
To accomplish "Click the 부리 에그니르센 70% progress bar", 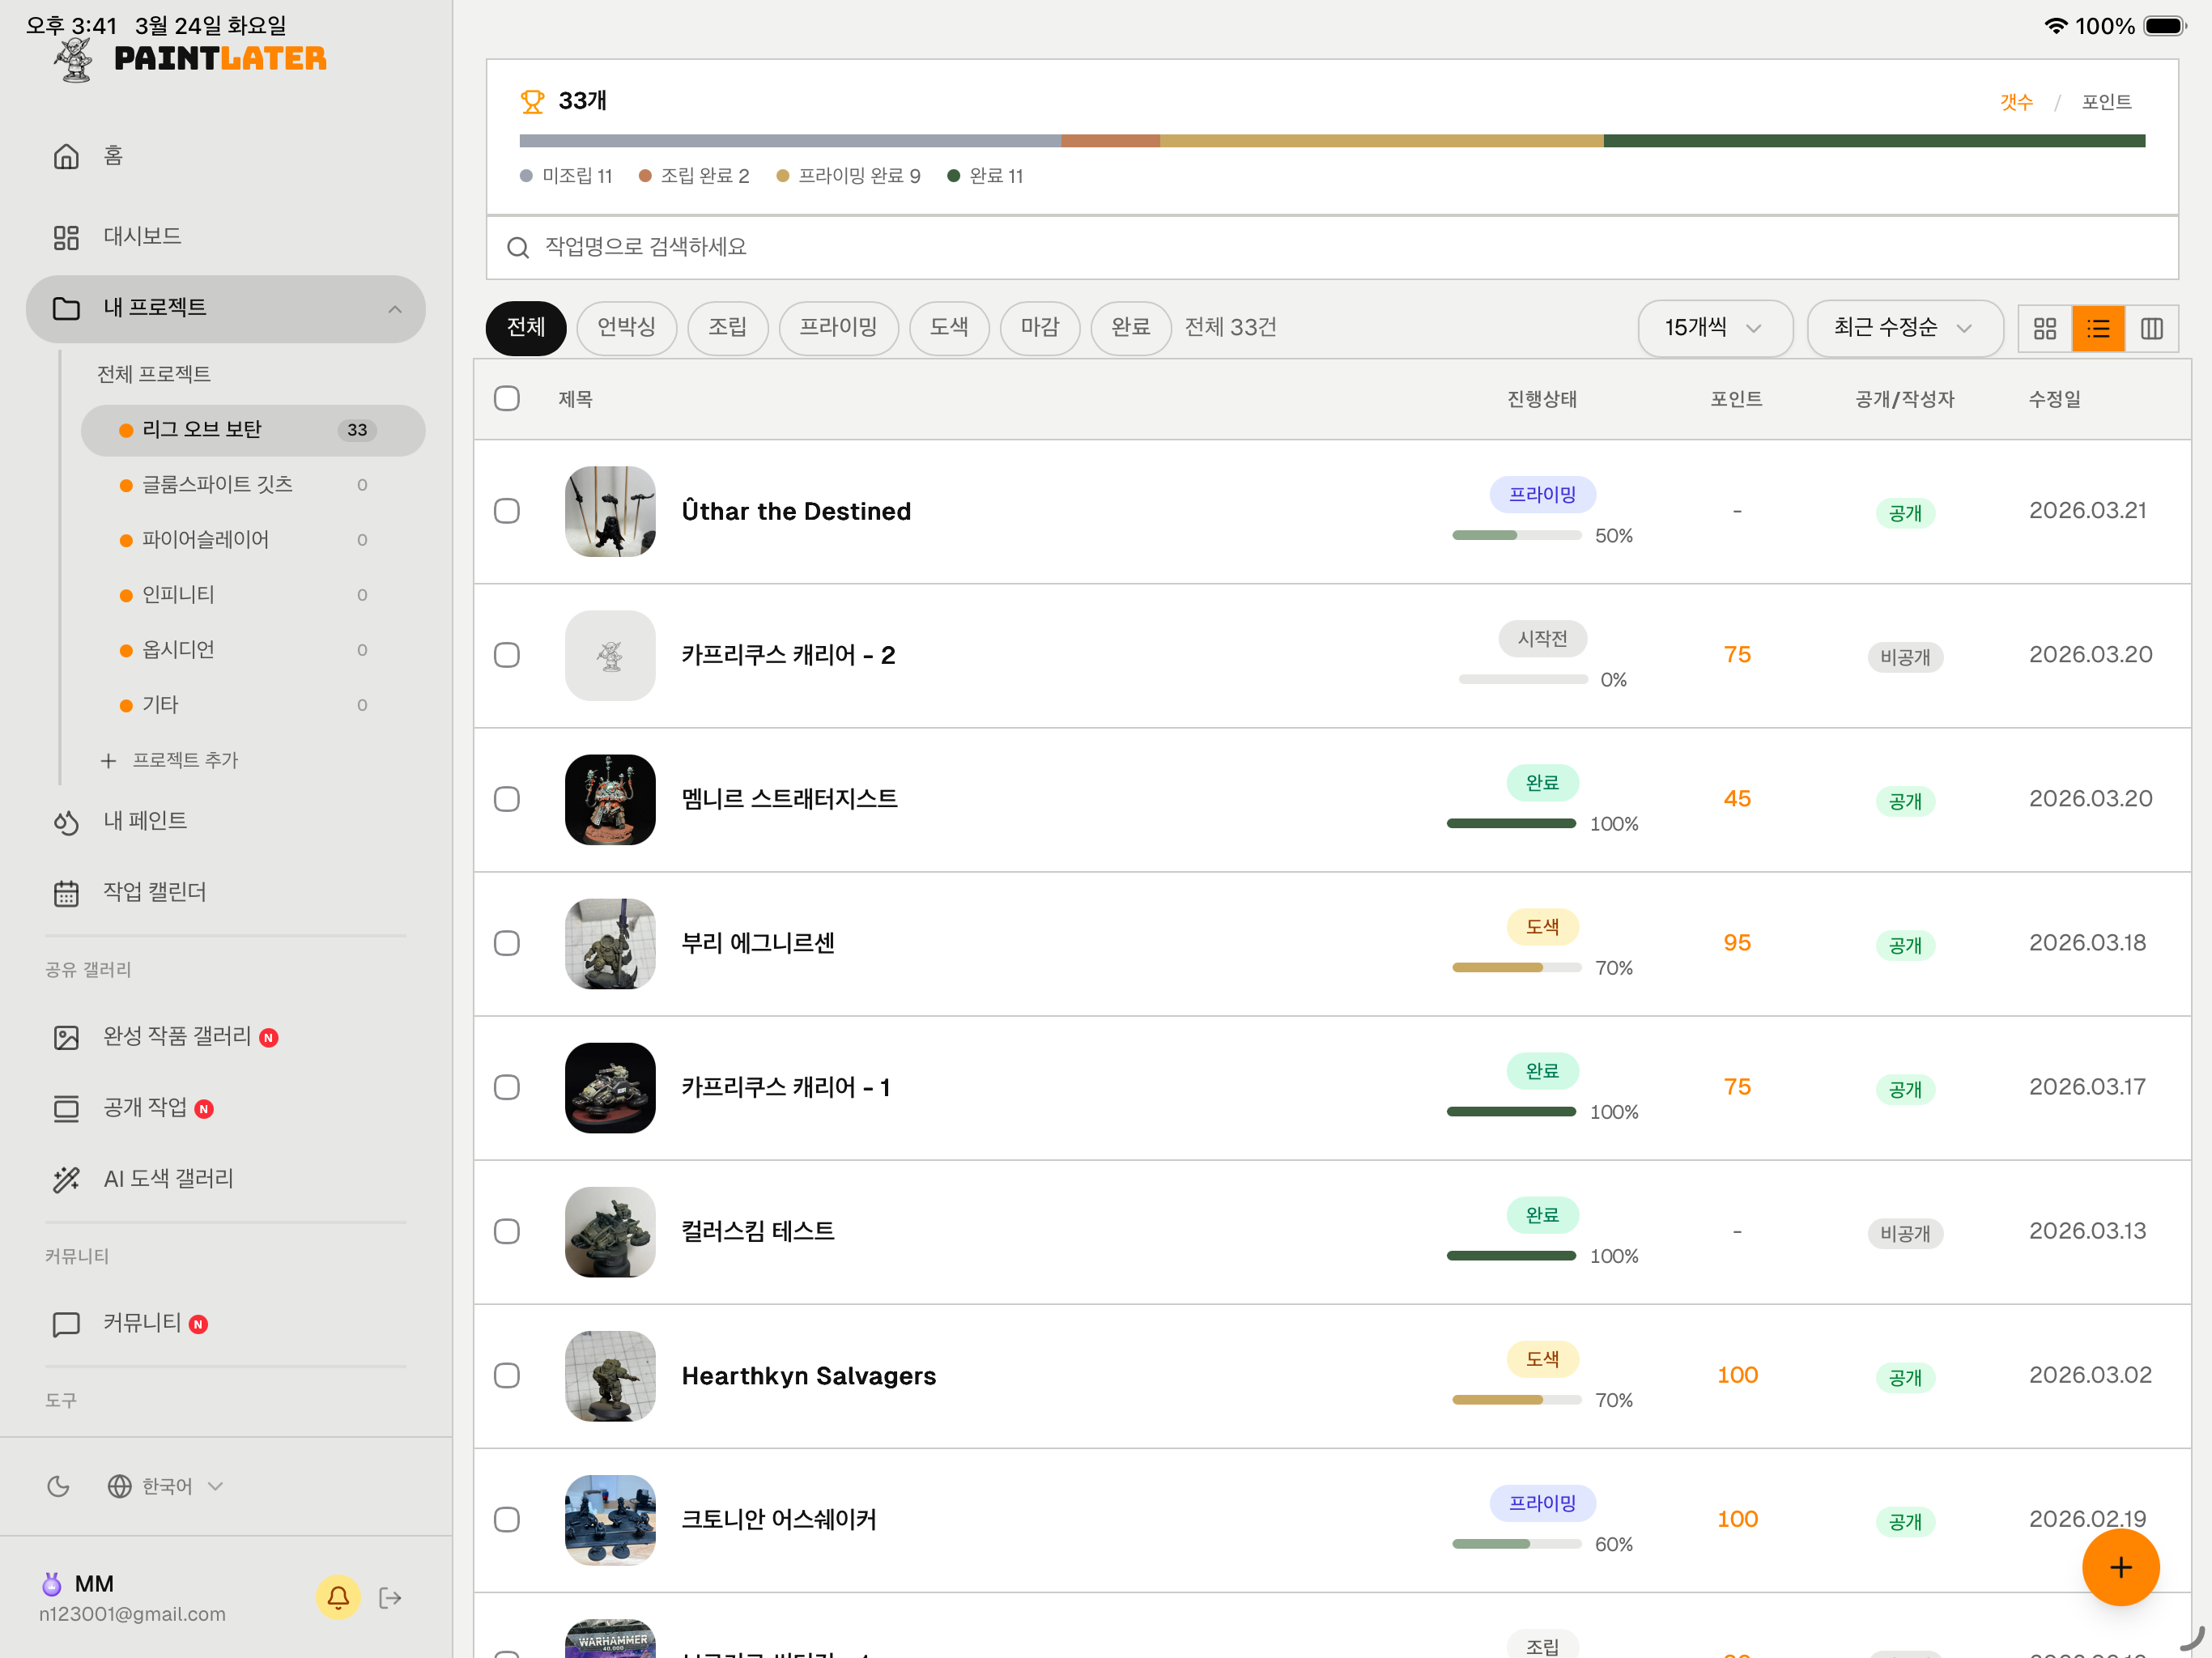I will 1516,967.
